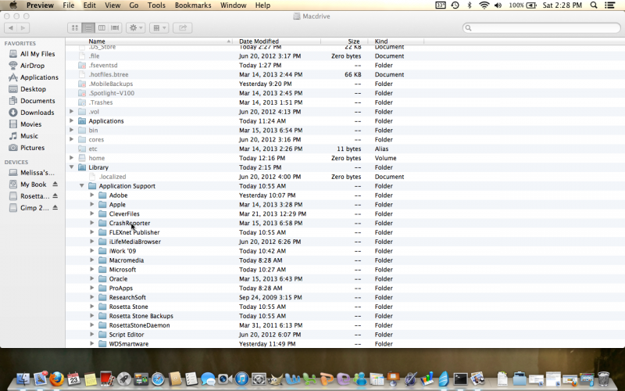
Task: Open System Preferences in the Dock
Action: 259,378
